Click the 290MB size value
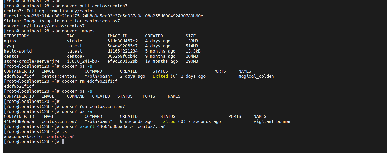This screenshot has height=153, width=387. tap(192, 61)
